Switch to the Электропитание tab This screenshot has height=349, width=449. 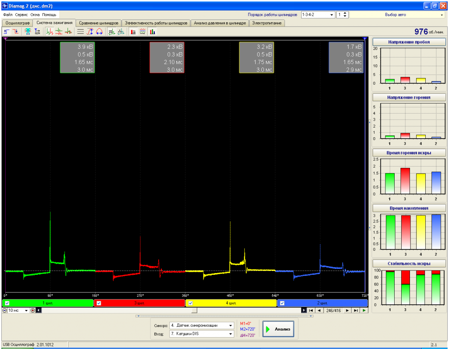tap(267, 23)
